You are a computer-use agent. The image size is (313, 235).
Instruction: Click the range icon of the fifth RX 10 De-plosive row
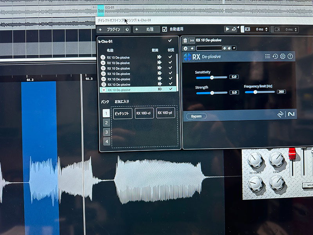pos(160,79)
